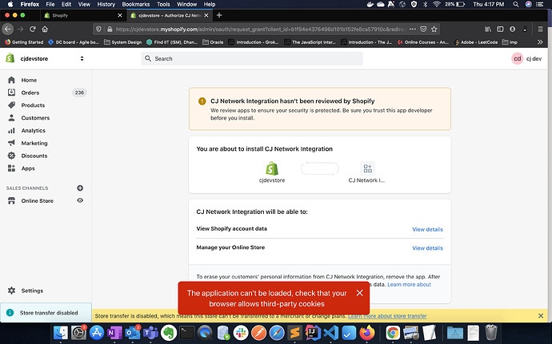Image resolution: width=552 pixels, height=344 pixels.
Task: Open Finder from the Dock
Action: click(x=61, y=332)
